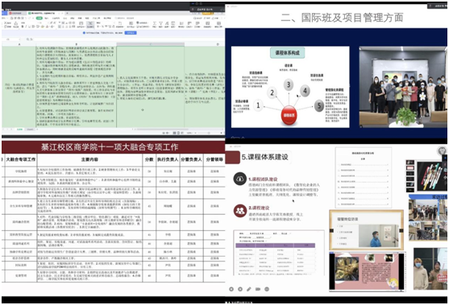
Task: Click the cell name box left of formula bar
Action: click(x=11, y=39)
